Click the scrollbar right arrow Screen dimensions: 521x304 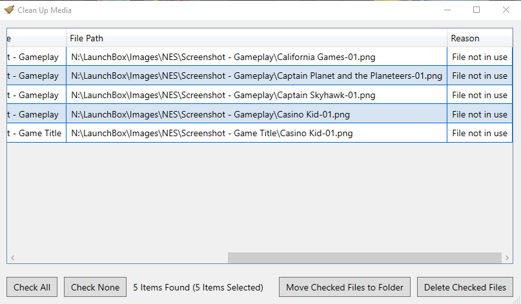(x=507, y=258)
